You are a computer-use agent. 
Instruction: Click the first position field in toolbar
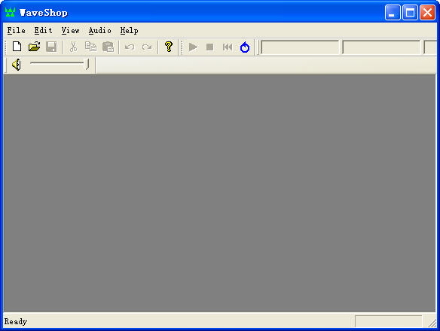click(300, 47)
